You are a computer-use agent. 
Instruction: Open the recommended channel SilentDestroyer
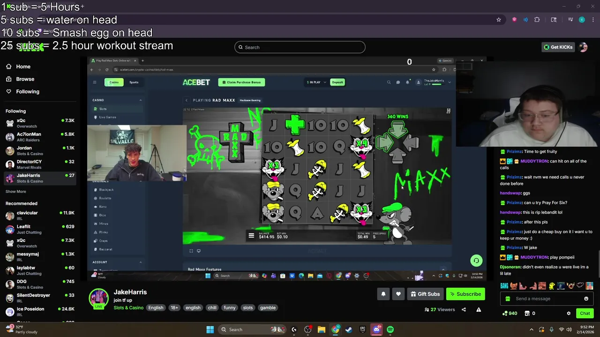pyautogui.click(x=40, y=298)
